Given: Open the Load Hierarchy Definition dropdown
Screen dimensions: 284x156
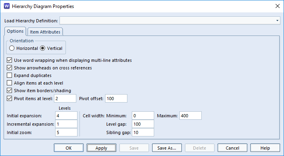Looking at the screenshot, I should (277, 21).
